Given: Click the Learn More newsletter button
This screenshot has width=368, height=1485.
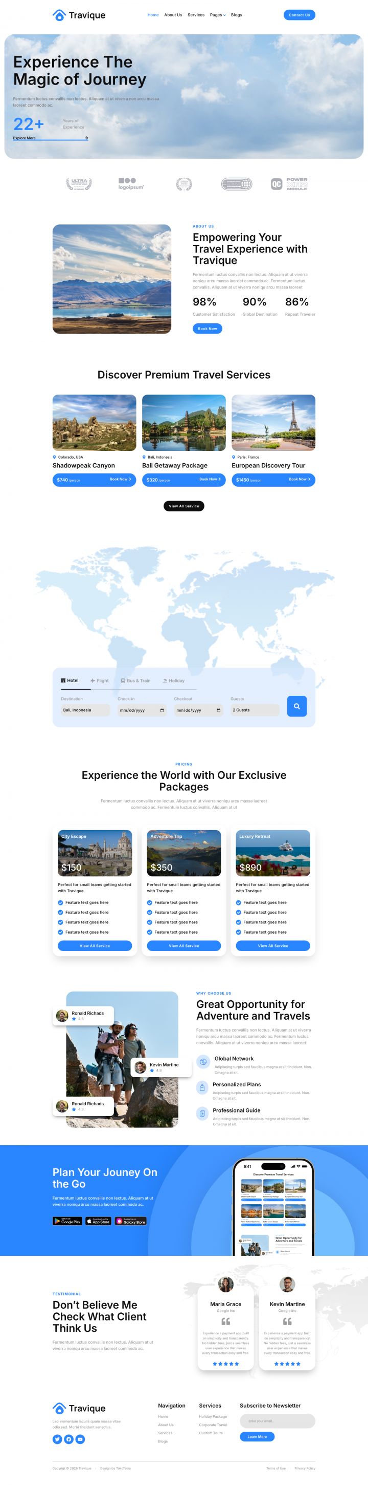Looking at the screenshot, I should point(257,1437).
